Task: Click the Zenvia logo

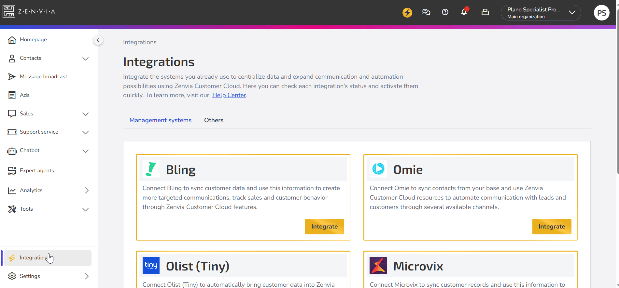Action: (x=29, y=11)
